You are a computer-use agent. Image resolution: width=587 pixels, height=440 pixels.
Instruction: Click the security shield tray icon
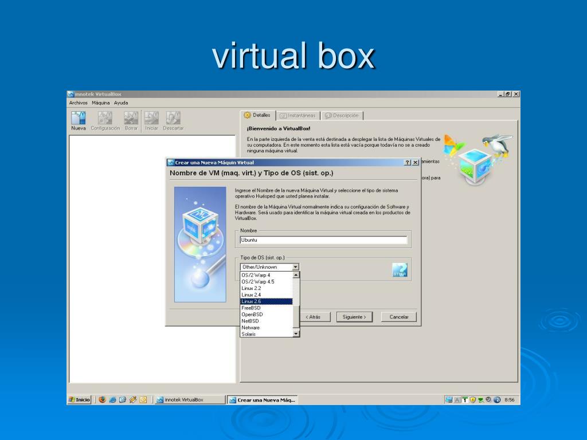point(472,399)
